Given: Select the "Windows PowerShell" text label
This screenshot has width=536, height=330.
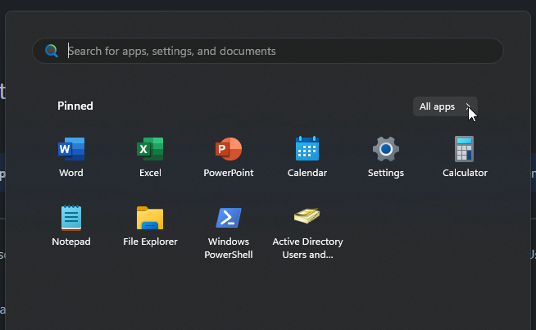Looking at the screenshot, I should click(x=229, y=248).
